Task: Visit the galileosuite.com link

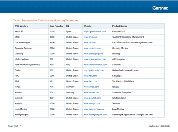Action: [x=94, y=70]
